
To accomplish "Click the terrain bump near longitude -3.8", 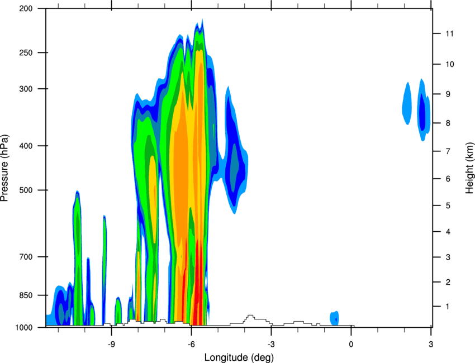I will (250, 319).
